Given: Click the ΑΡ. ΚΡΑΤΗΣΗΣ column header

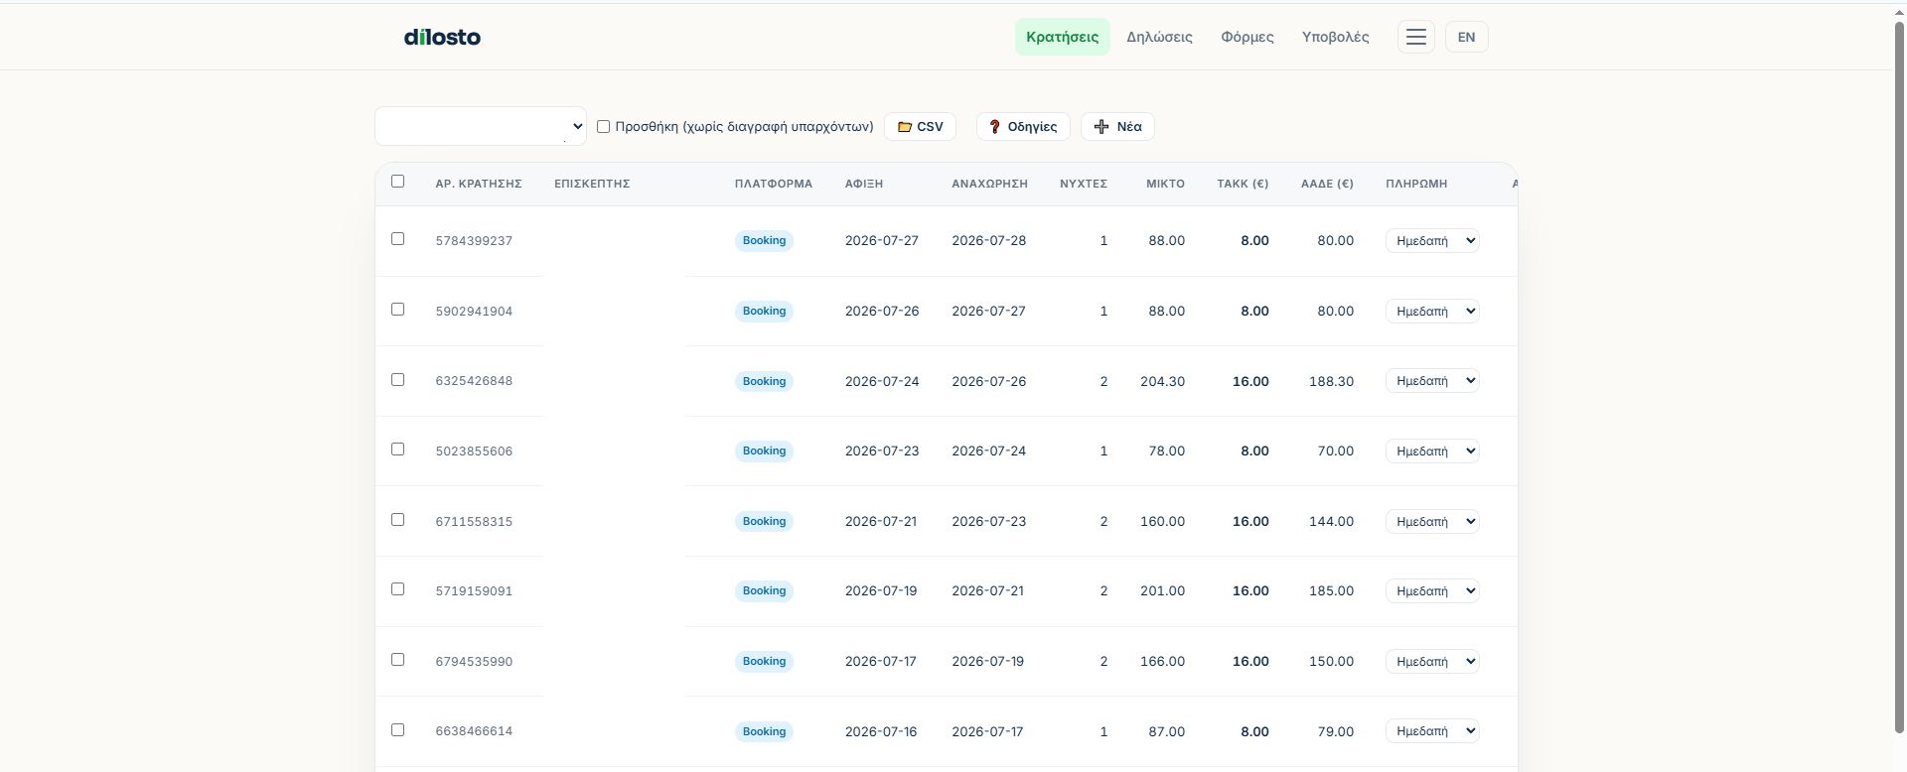Looking at the screenshot, I should tap(479, 184).
